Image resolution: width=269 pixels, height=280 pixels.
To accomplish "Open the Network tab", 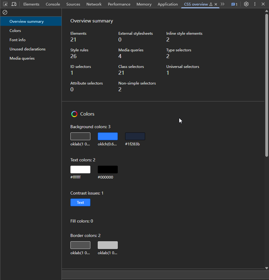I will (x=94, y=4).
